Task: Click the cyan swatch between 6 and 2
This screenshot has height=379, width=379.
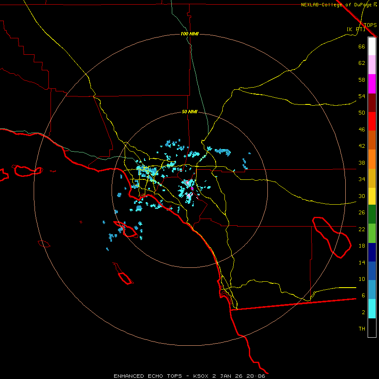Action: pos(372,309)
